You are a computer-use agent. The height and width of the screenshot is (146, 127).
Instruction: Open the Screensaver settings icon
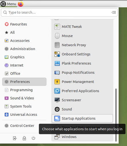[x=57, y=100]
